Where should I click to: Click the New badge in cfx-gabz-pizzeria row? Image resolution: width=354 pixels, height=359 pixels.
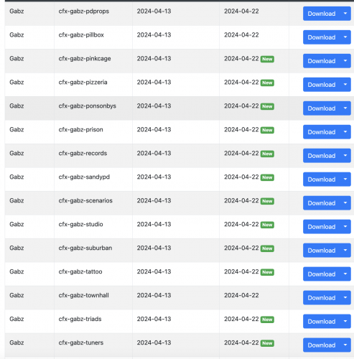pos(267,83)
